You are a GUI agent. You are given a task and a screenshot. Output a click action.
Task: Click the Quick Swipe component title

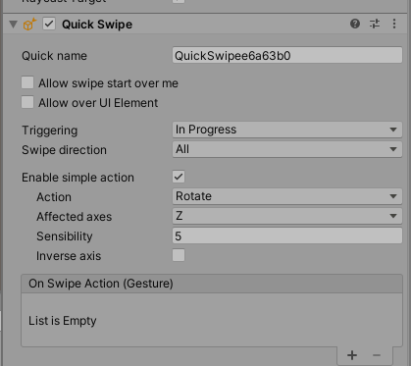point(97,25)
